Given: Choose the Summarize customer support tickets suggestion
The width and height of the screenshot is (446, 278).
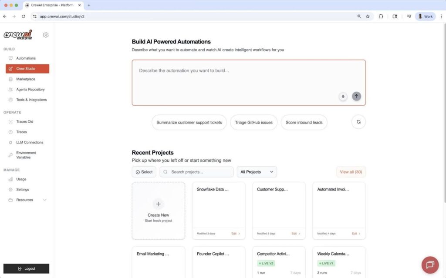Looking at the screenshot, I should click(189, 123).
